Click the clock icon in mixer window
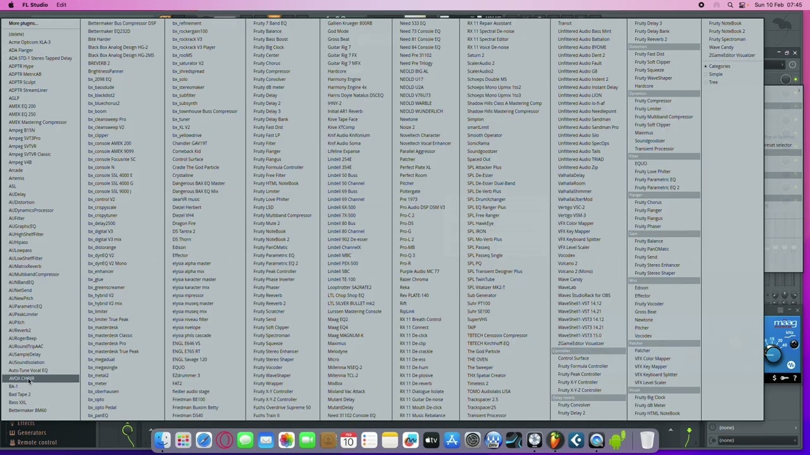810x455 pixels. pos(792,64)
